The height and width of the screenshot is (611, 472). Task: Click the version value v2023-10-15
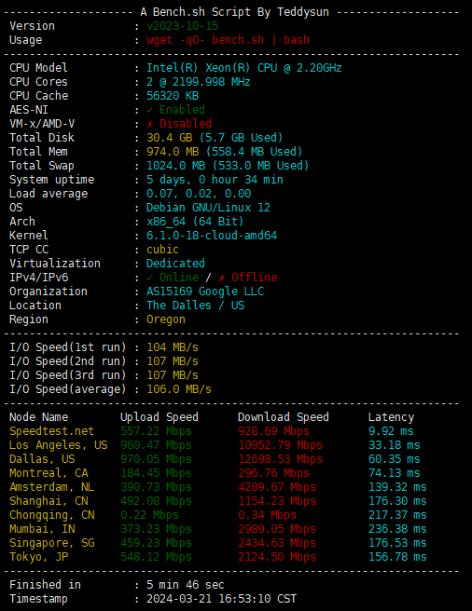coord(182,26)
